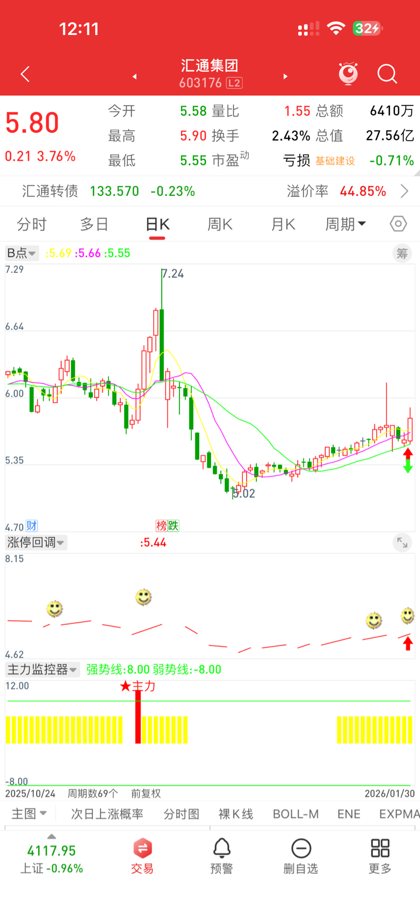Image resolution: width=420 pixels, height=911 pixels.
Task: Tap the 基础建设 sector link
Action: coord(335,161)
